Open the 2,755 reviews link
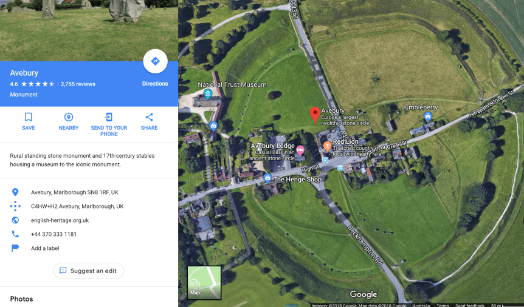 click(x=78, y=84)
